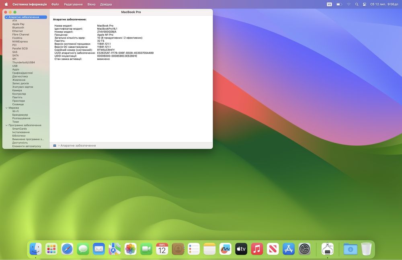Select NVMExpress in the sidebar
The height and width of the screenshot is (260, 402).
20,41
